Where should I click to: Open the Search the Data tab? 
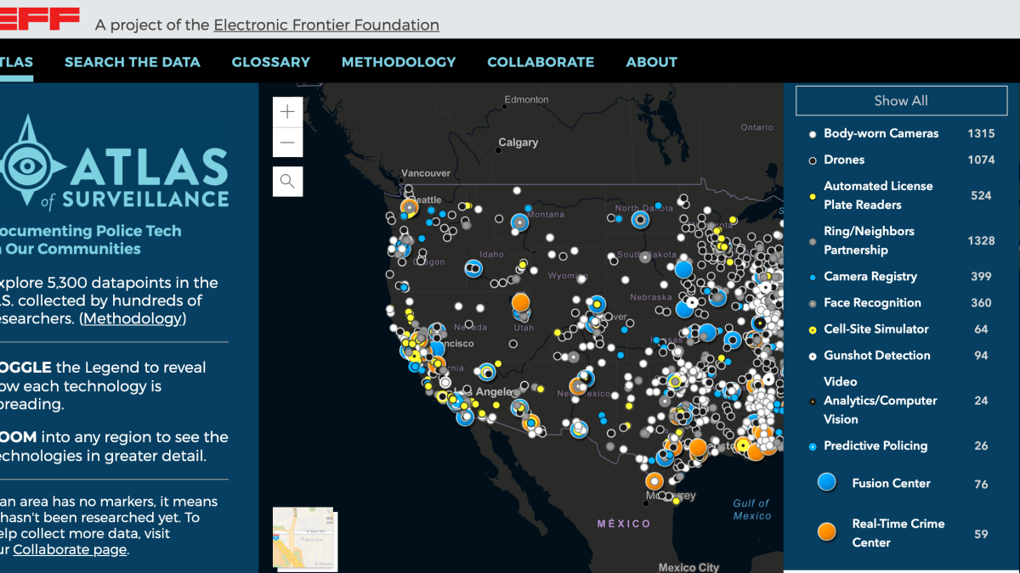(x=133, y=62)
